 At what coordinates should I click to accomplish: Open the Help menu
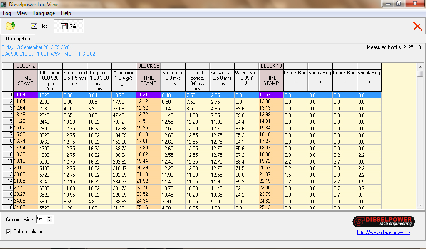[x=66, y=13]
